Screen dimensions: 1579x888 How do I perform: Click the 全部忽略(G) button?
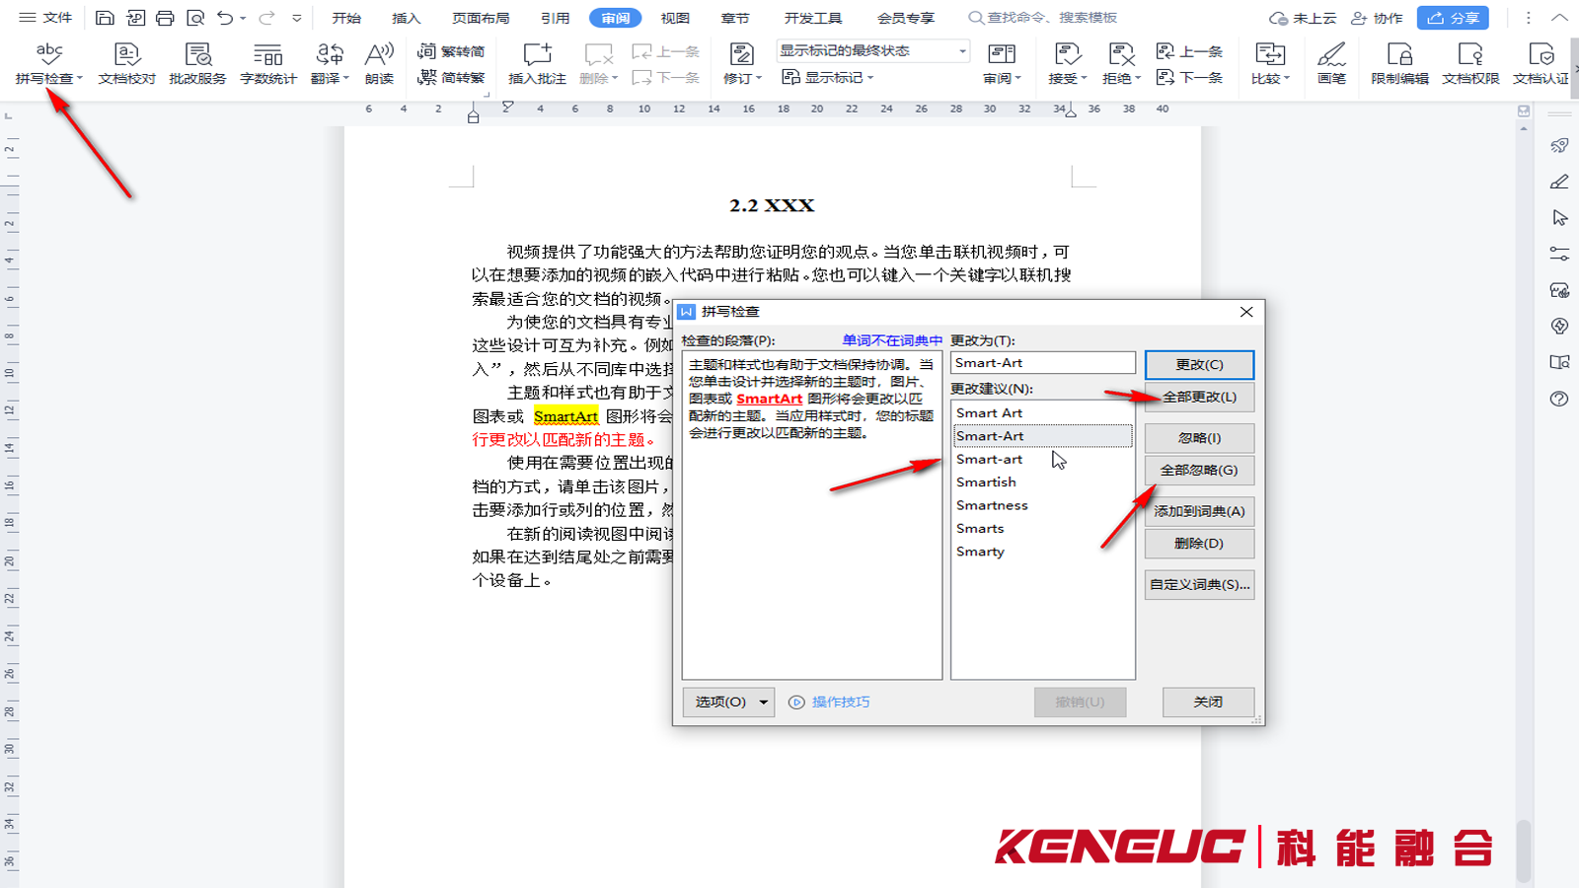1199,471
